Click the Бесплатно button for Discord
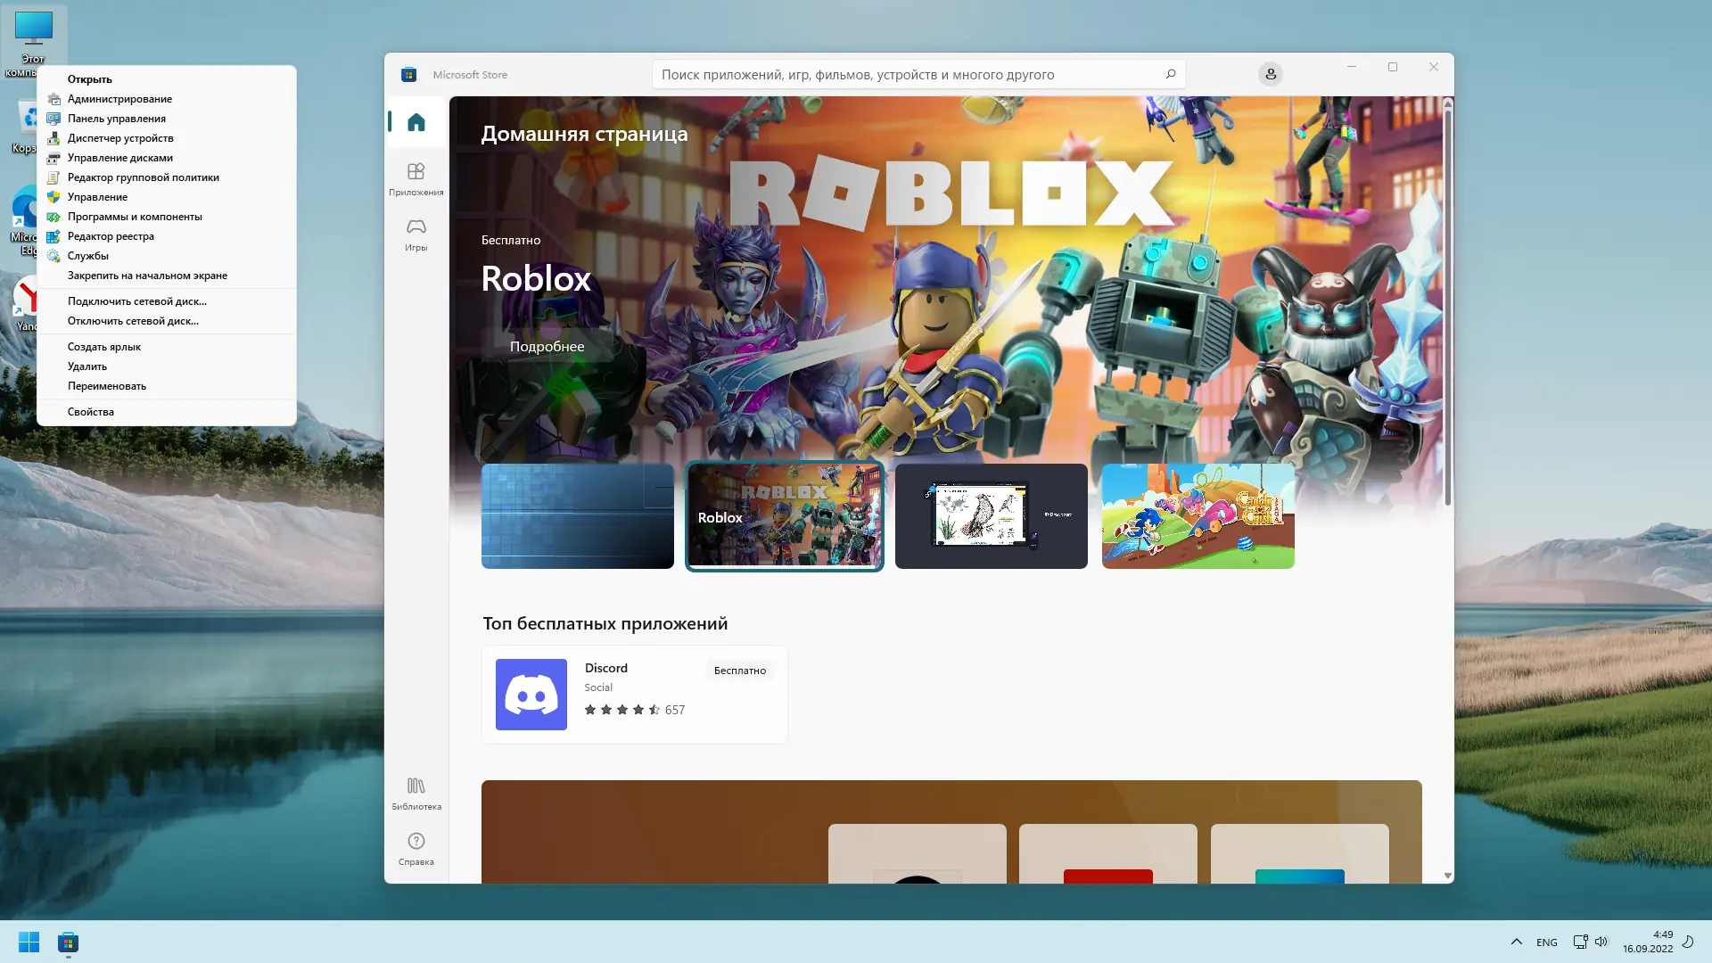The height and width of the screenshot is (963, 1712). pos(740,671)
